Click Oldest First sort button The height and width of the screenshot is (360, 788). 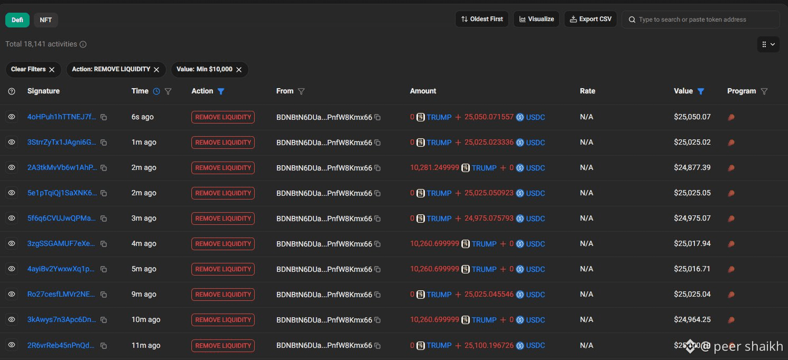pos(481,19)
